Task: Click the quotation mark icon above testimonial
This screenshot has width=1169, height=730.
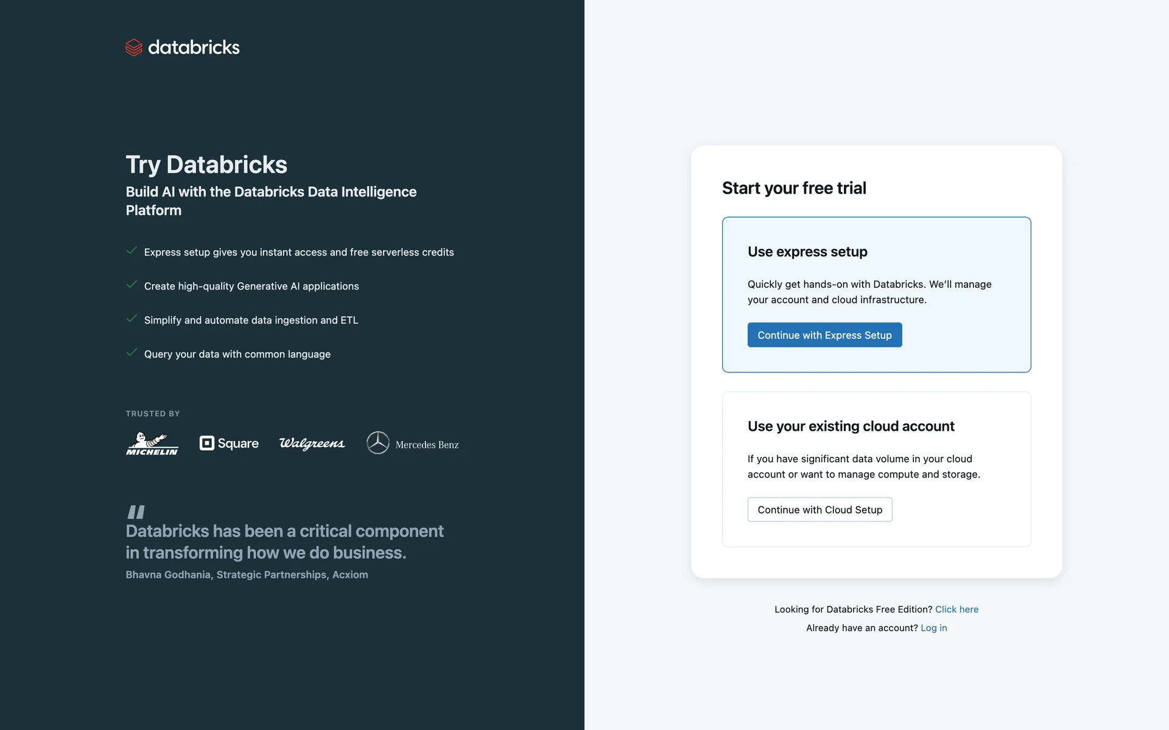Action: [x=136, y=512]
